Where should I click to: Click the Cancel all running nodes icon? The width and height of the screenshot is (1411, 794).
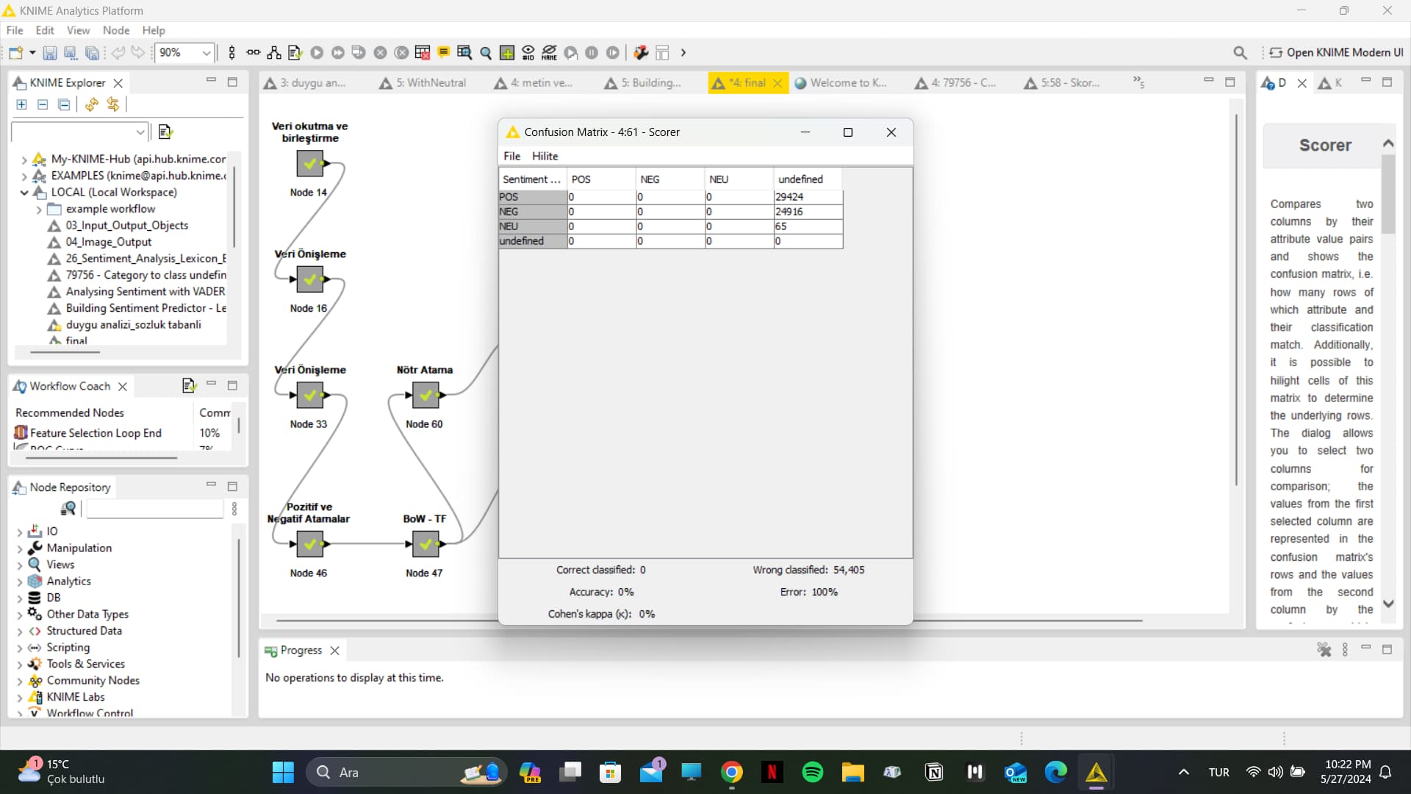coord(401,52)
